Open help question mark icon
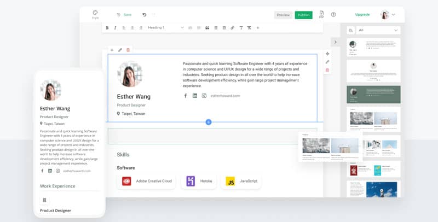This screenshot has height=222, width=438. tap(333, 15)
